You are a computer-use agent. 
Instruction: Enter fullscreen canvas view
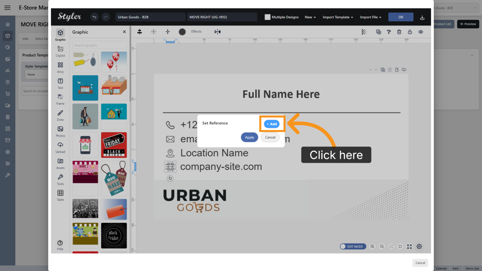coord(409,246)
